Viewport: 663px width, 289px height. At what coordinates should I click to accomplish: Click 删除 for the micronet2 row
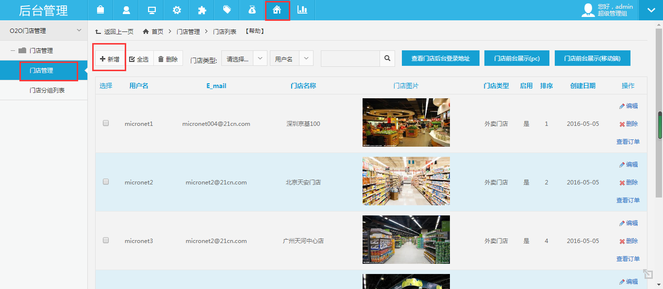pos(629,183)
